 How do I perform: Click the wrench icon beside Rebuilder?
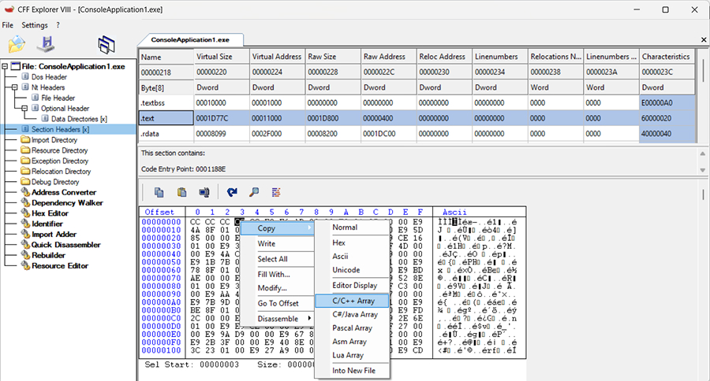[x=25, y=255]
